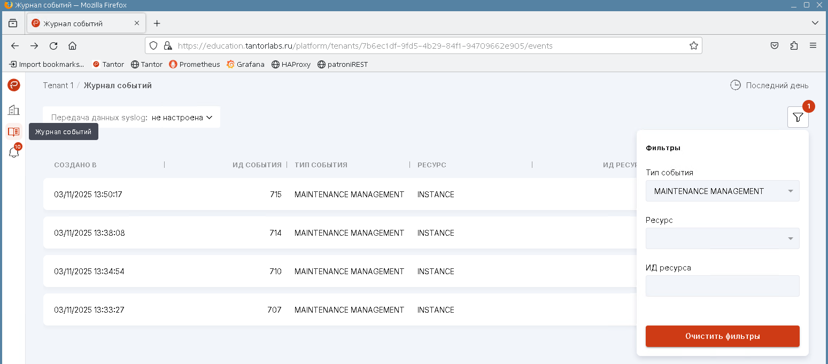Open notifications bell in sidebar
828x364 pixels.
click(x=14, y=152)
